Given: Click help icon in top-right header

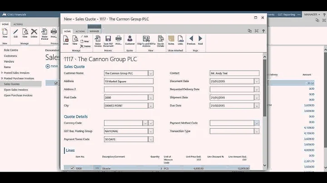Looking at the screenshot, I should (324, 14).
